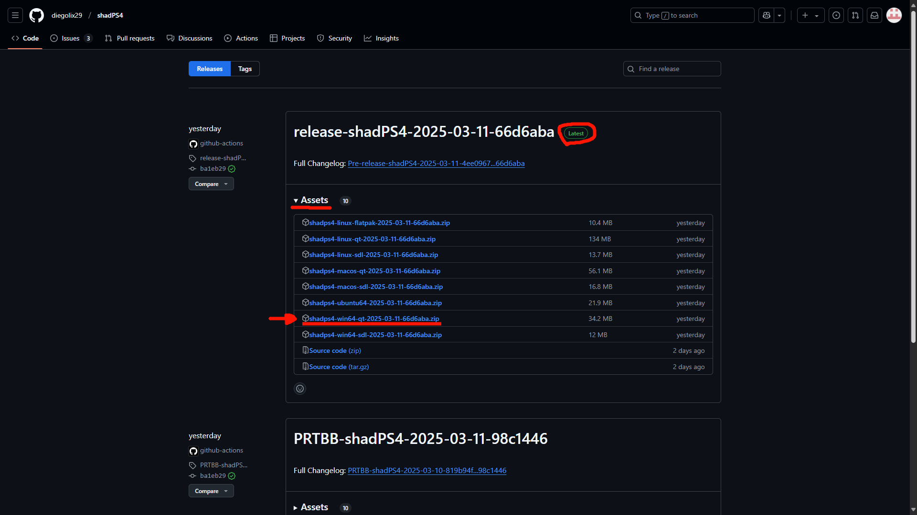Select the Releases button

click(x=210, y=69)
